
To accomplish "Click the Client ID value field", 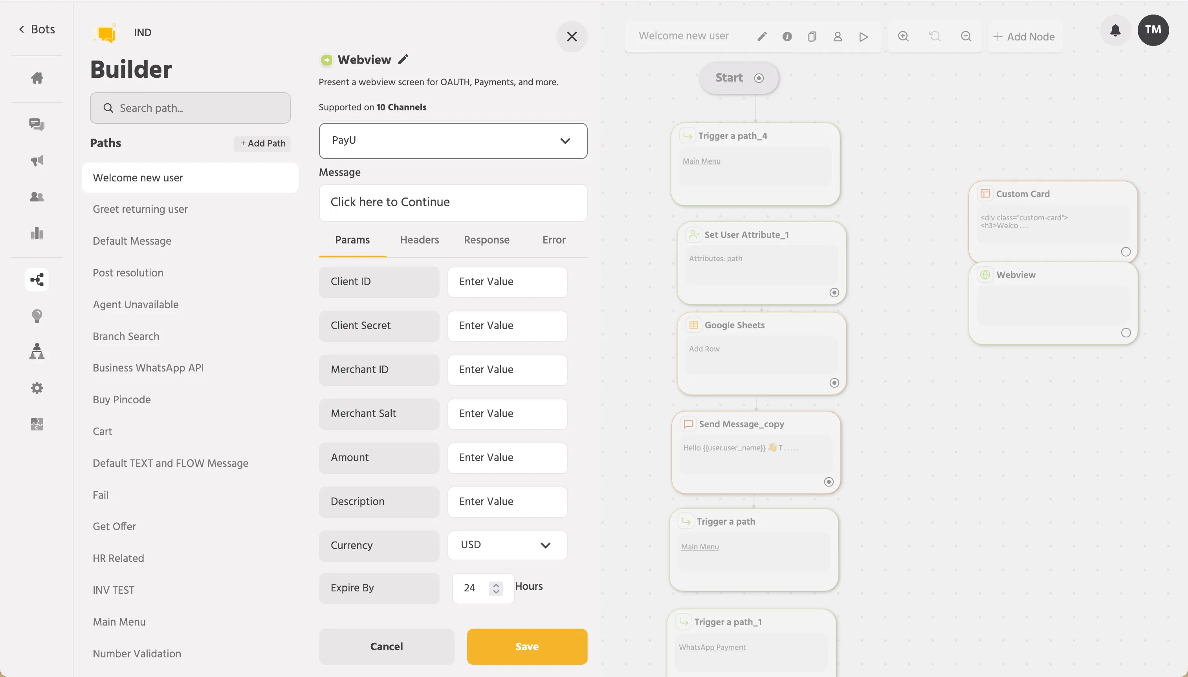I will click(508, 282).
